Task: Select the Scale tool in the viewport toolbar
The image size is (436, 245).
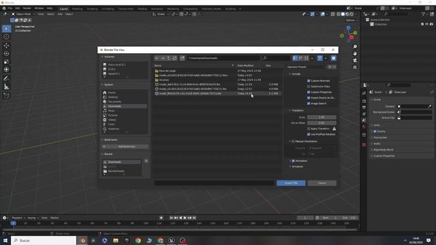Action: 6,61
